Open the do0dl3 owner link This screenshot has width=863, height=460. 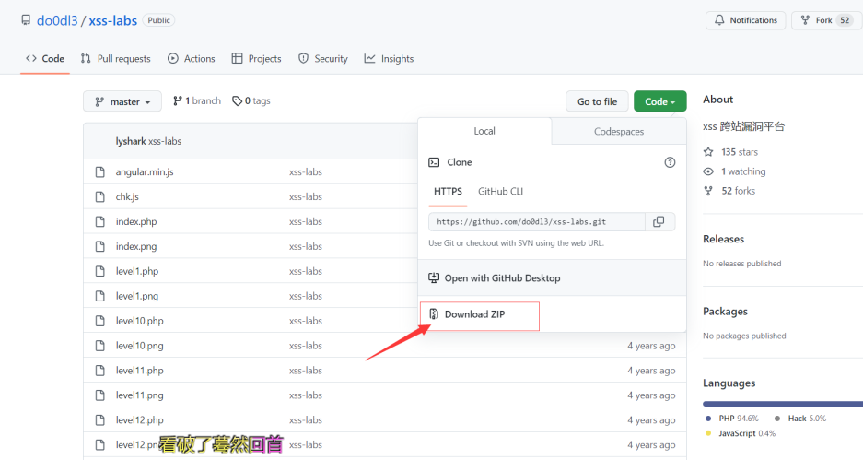(57, 20)
